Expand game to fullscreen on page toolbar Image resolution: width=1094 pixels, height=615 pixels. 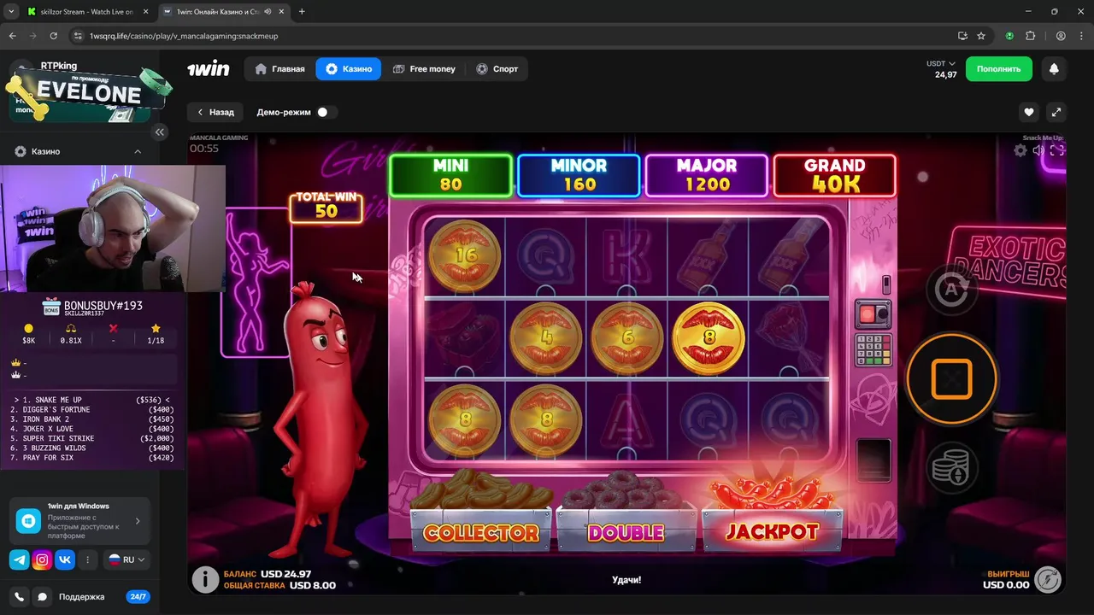click(x=1056, y=112)
